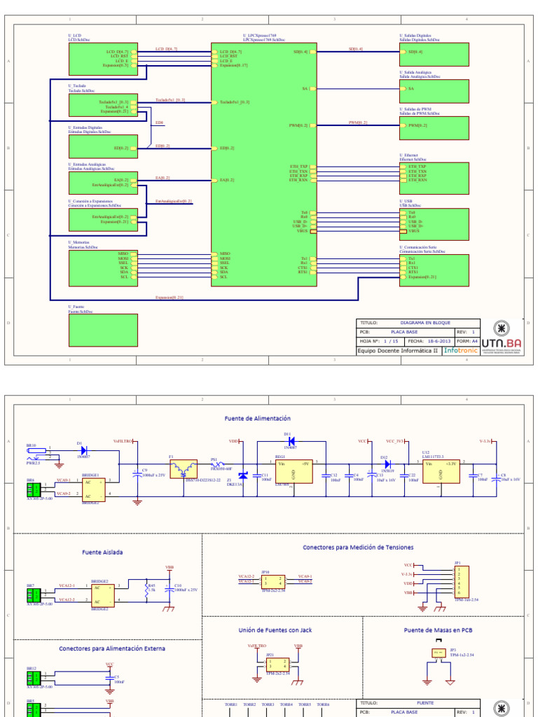Select the U_Memorias sheet symbol block
The width and height of the screenshot is (538, 717).
[x=103, y=268]
